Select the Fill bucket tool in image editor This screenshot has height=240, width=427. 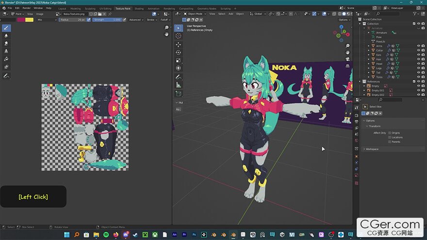[x=6, y=59]
